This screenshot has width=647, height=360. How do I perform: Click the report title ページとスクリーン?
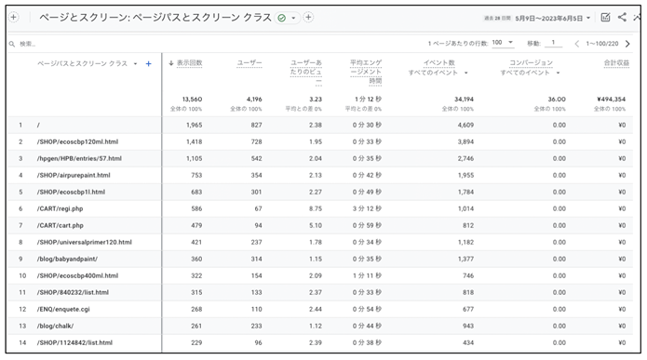[155, 18]
